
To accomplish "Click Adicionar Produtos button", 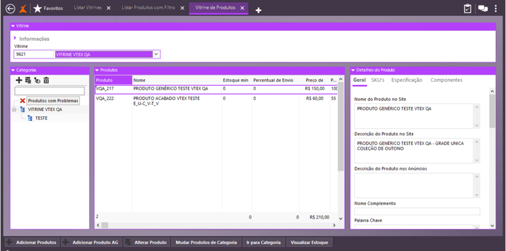I will point(32,243).
